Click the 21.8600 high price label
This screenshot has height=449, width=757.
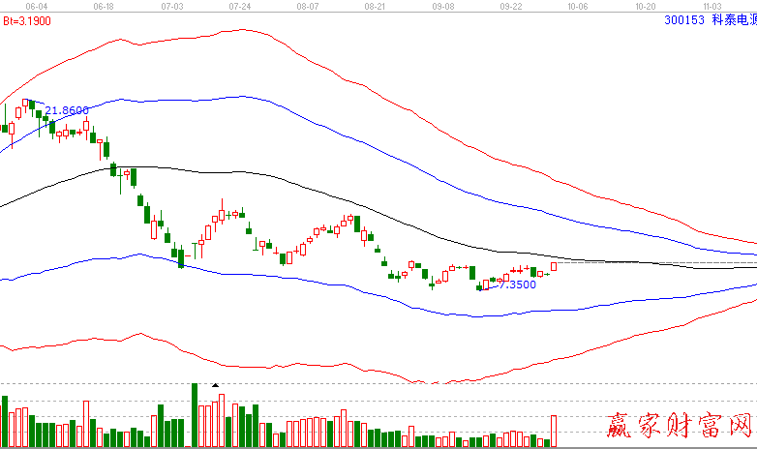(67, 111)
